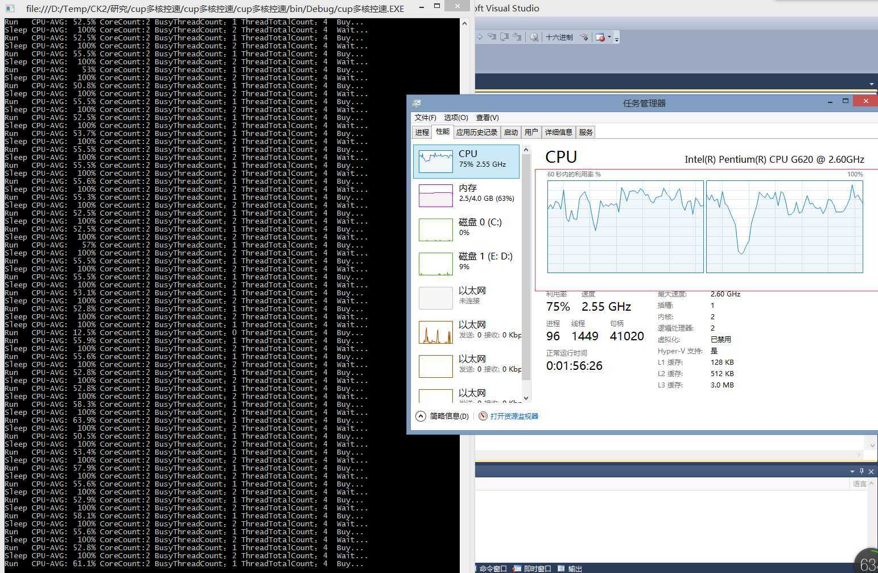Select the CPU 75% 2.55 GHz resource entry
Image resolution: width=878 pixels, height=573 pixels.
click(467, 161)
